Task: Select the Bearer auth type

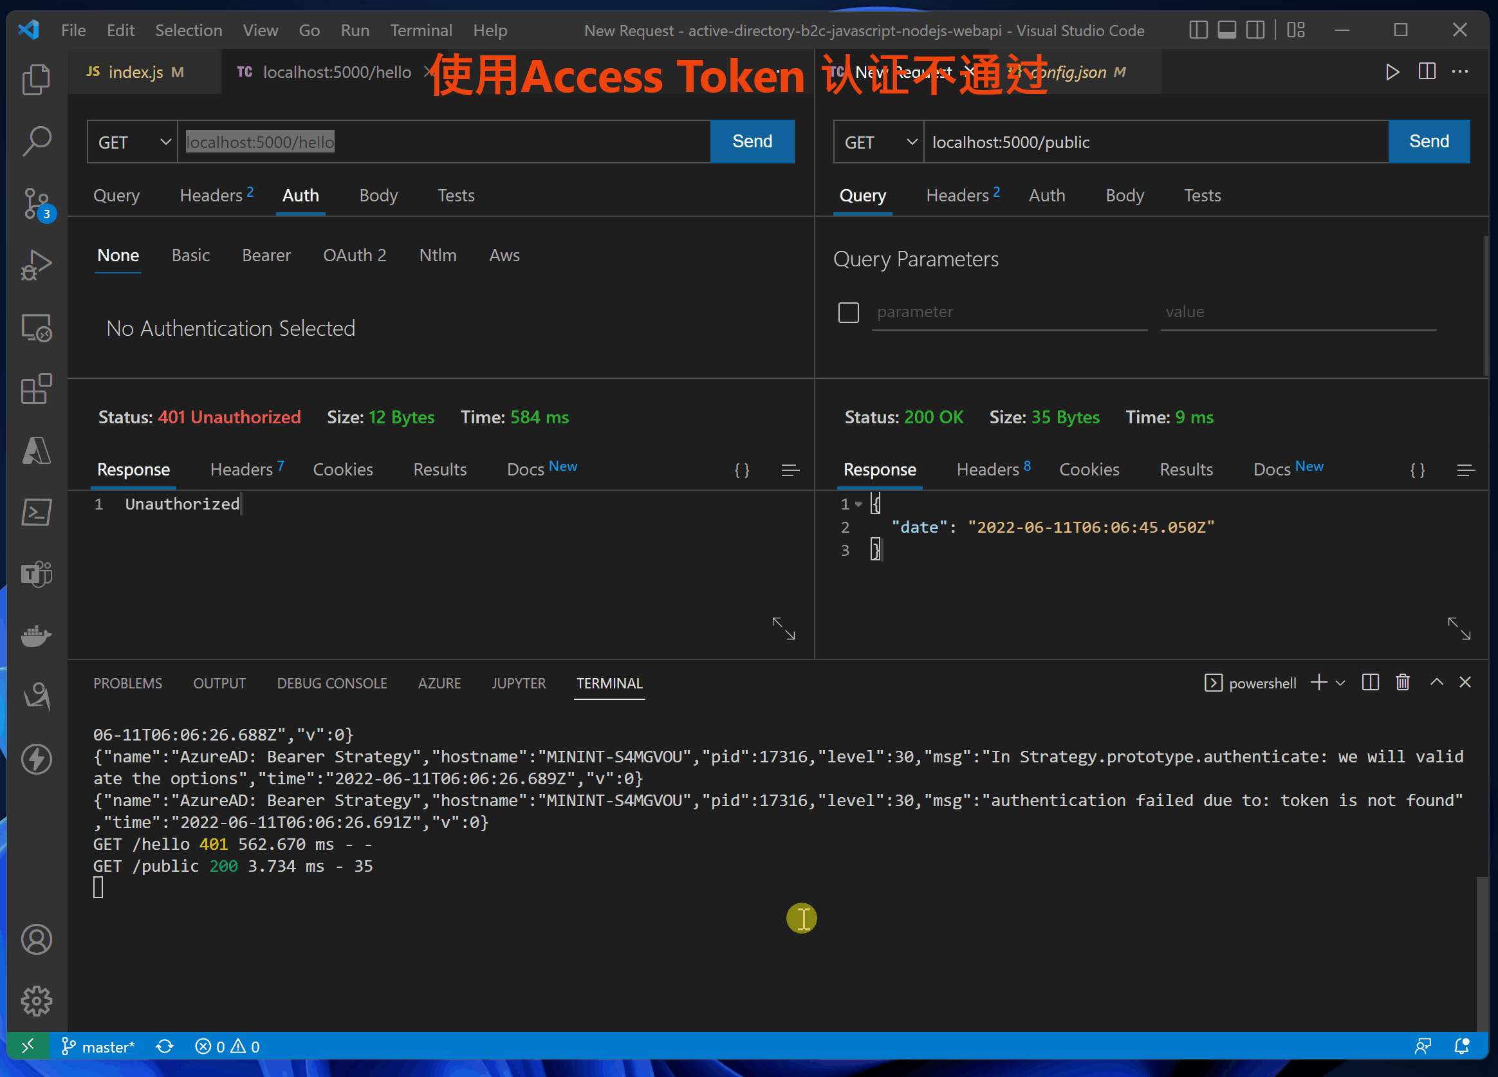Action: 266,255
